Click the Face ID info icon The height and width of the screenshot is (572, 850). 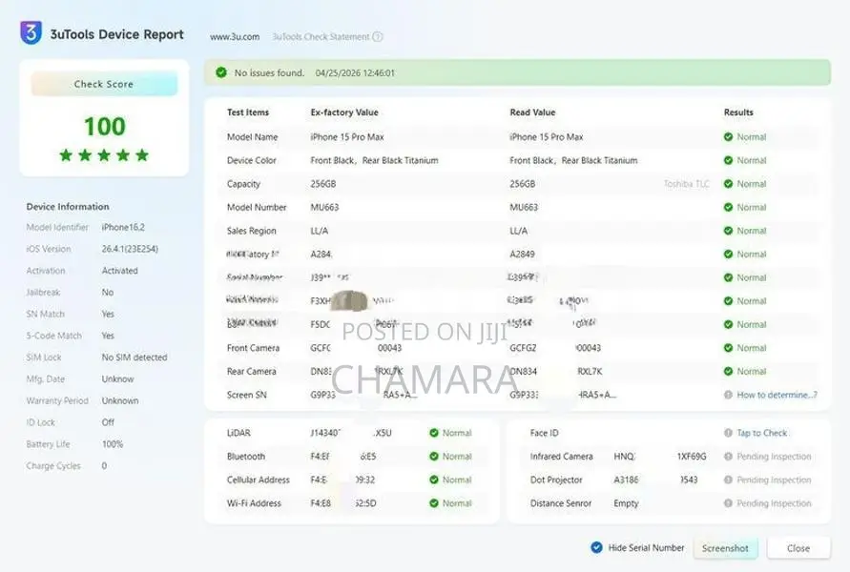tap(728, 433)
